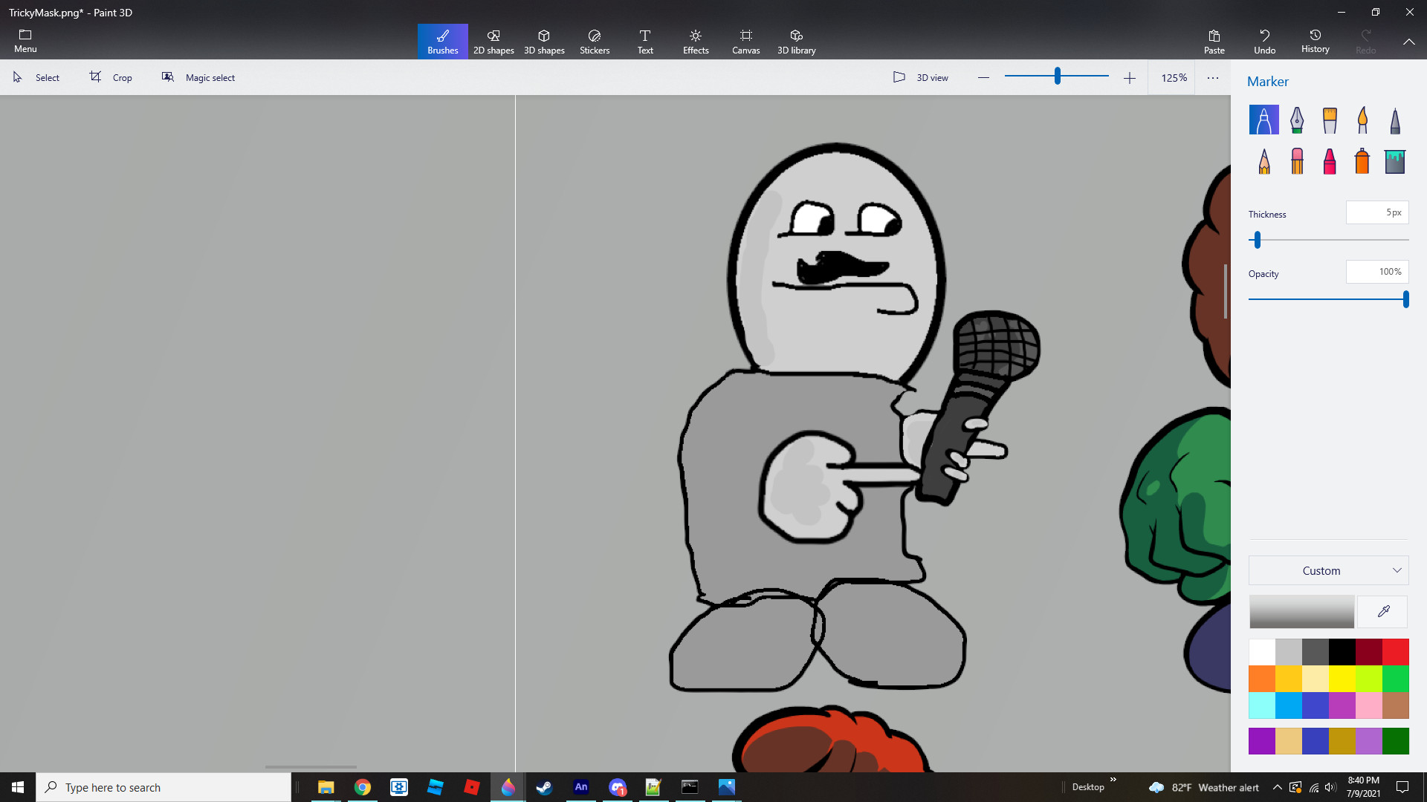Select the Fill bucket tool
This screenshot has height=802, width=1427.
[1395, 161]
